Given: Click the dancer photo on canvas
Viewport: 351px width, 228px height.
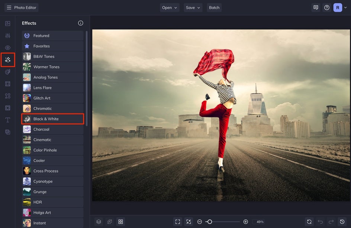Looking at the screenshot, I should [x=221, y=115].
